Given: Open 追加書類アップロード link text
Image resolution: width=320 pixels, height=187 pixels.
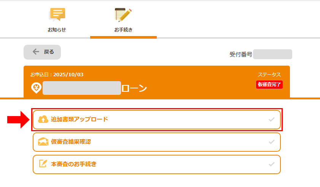Looking at the screenshot, I should [x=80, y=119].
